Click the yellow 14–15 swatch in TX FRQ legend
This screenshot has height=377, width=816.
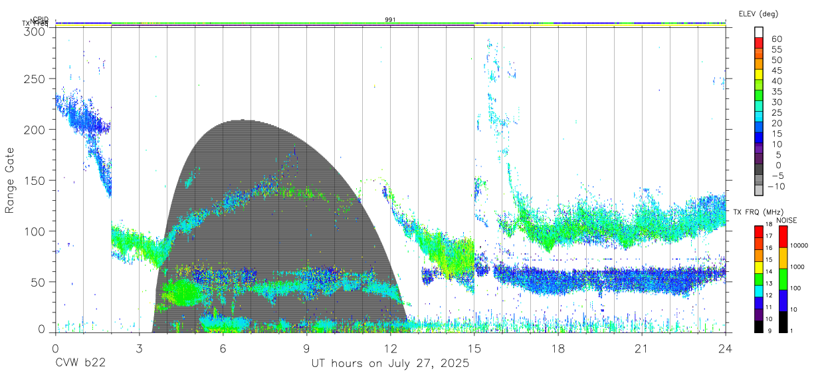pyautogui.click(x=759, y=266)
